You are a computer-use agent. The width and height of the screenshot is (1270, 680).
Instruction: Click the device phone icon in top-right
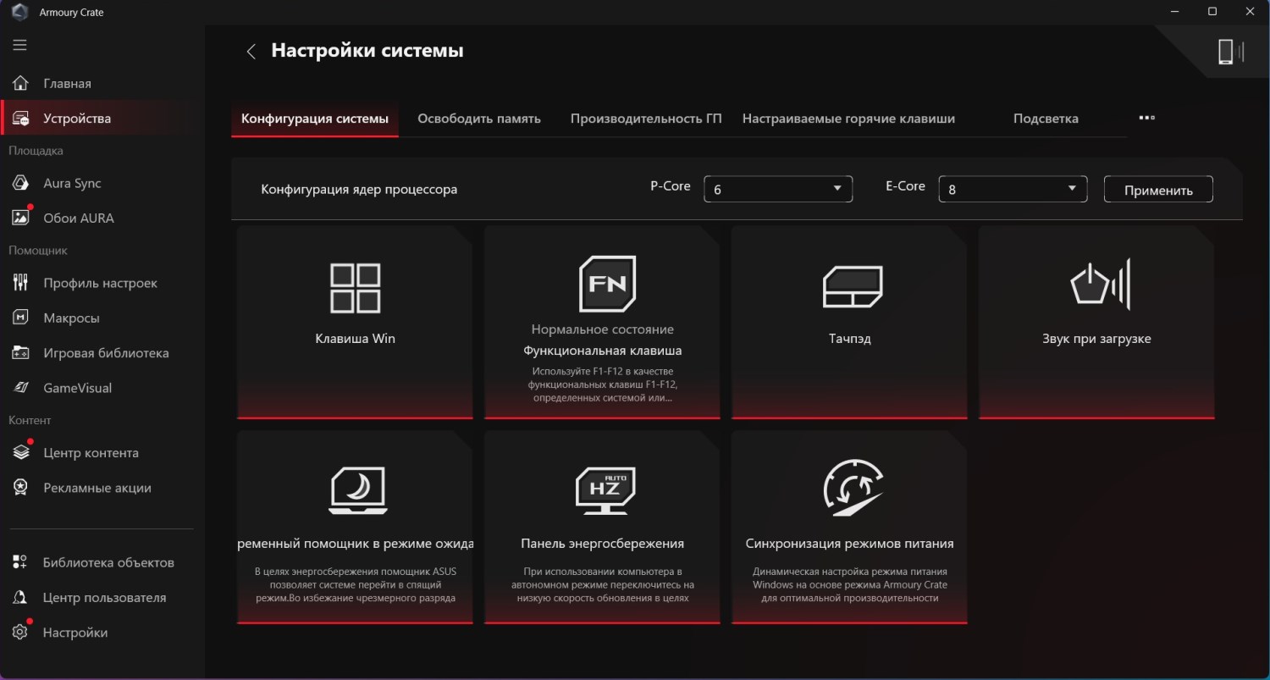click(1229, 53)
